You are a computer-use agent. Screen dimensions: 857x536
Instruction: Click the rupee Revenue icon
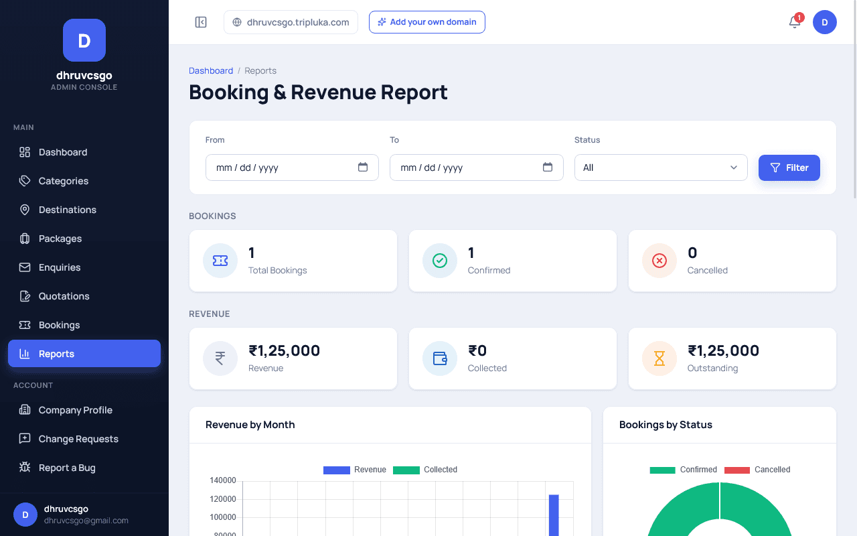tap(220, 358)
